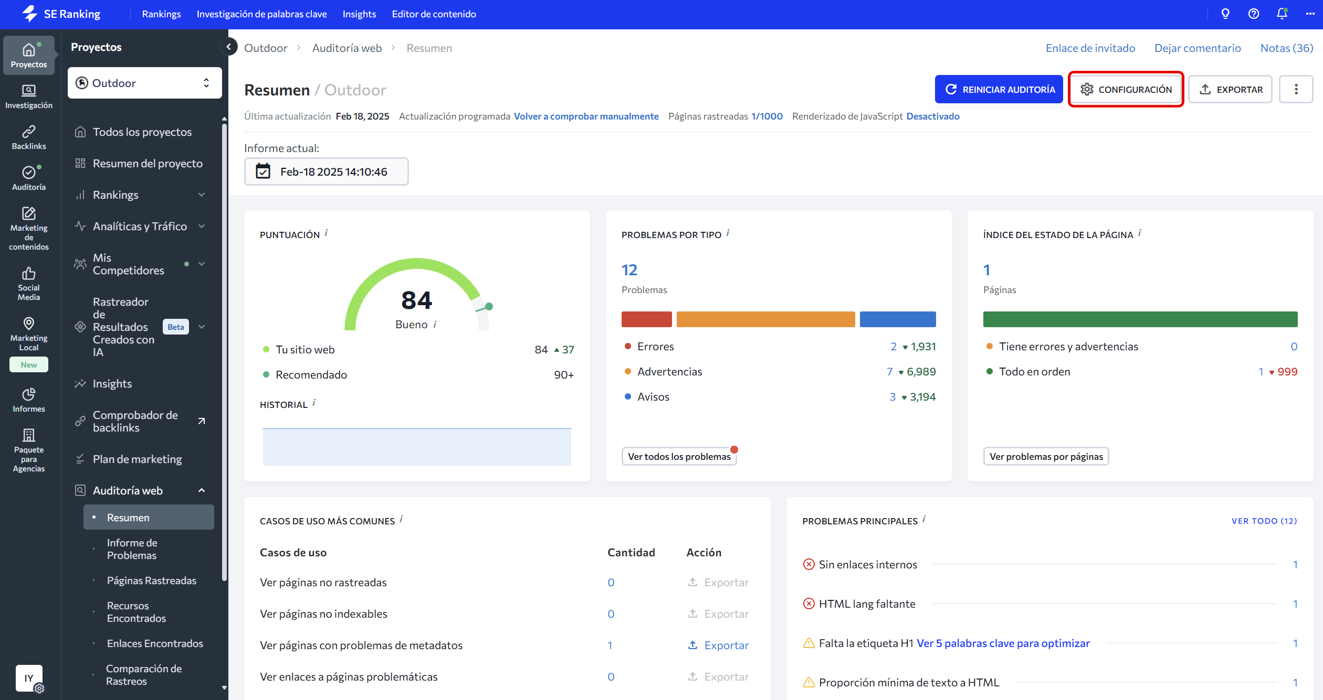The height and width of the screenshot is (700, 1323).
Task: Click info icon beside Casos de uso más comunes
Action: pos(401,519)
